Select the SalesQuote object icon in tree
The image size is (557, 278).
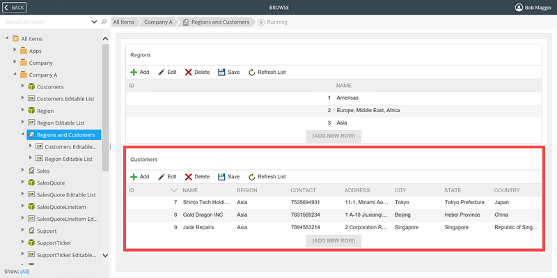[x=31, y=183]
